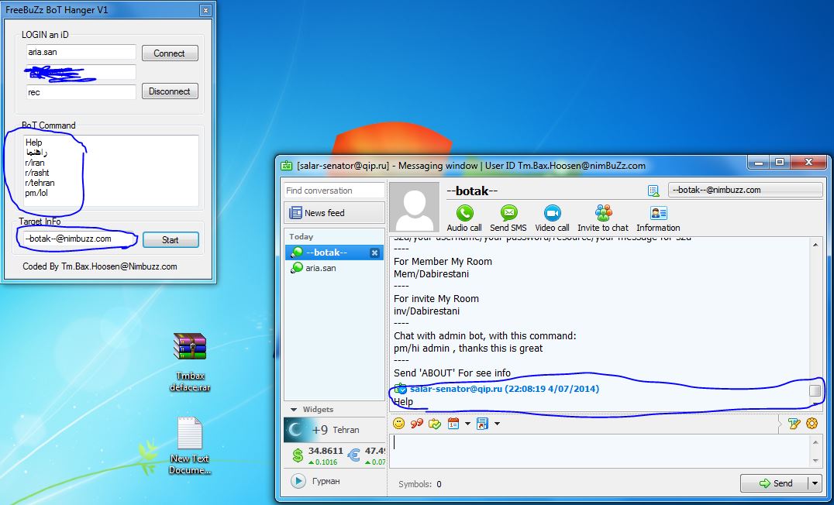Image resolution: width=834 pixels, height=505 pixels.
Task: Click the aria.san login ID field
Action: tap(81, 52)
